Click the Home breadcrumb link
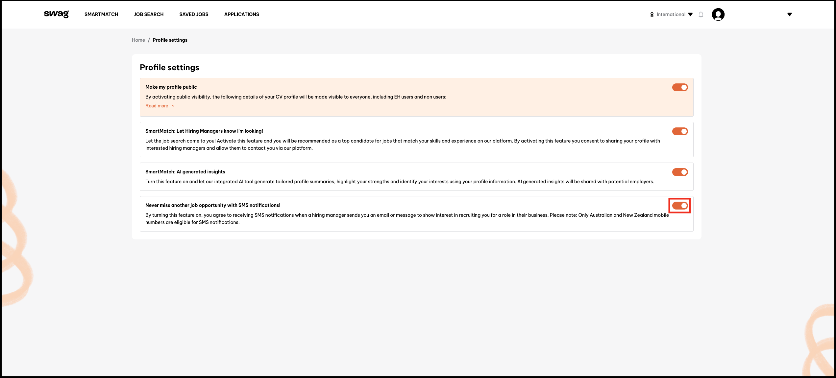The width and height of the screenshot is (836, 378). point(138,40)
